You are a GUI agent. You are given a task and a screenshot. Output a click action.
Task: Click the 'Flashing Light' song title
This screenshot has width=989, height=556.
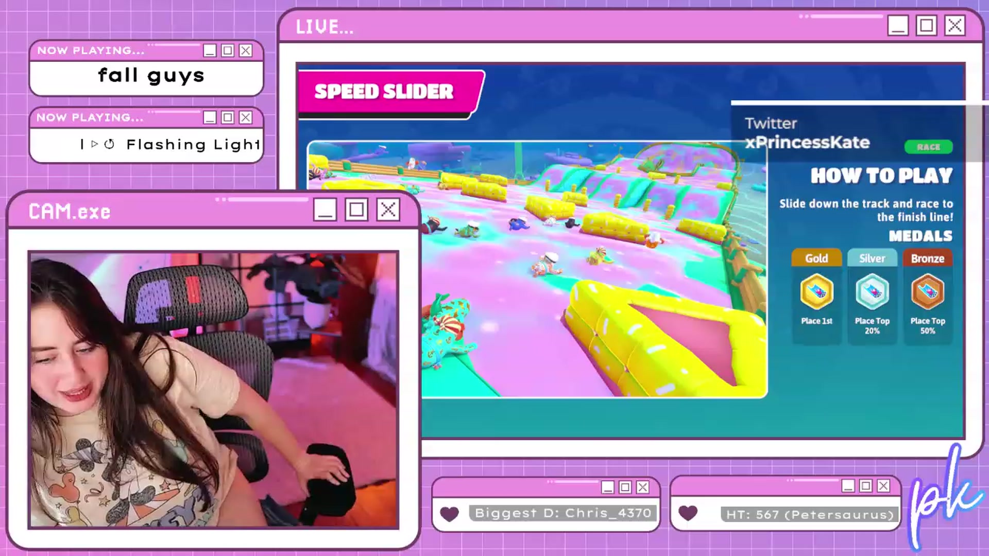pyautogui.click(x=193, y=145)
